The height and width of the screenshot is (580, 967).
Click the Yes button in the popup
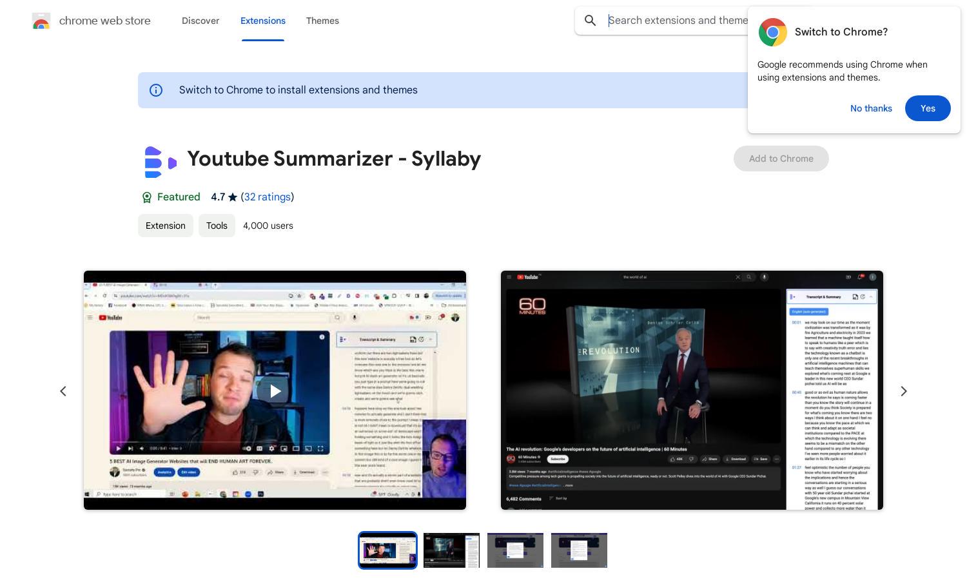pos(928,108)
